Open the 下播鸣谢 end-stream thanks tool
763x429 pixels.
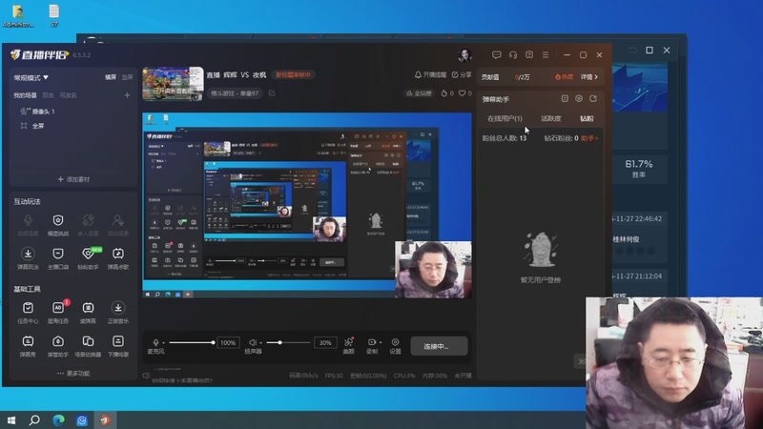118,346
